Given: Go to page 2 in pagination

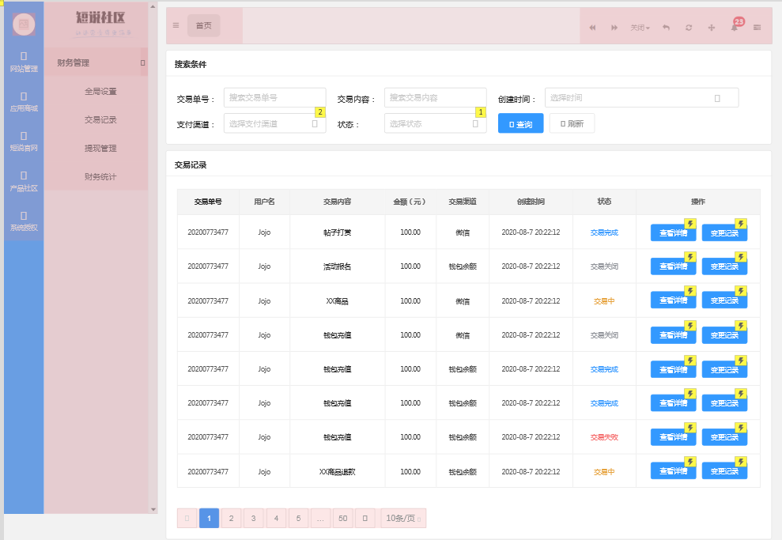Looking at the screenshot, I should (x=232, y=518).
